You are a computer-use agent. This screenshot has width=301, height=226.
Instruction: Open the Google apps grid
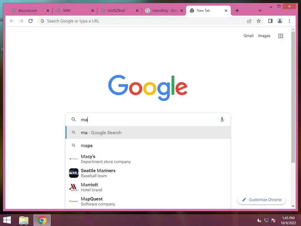point(281,36)
